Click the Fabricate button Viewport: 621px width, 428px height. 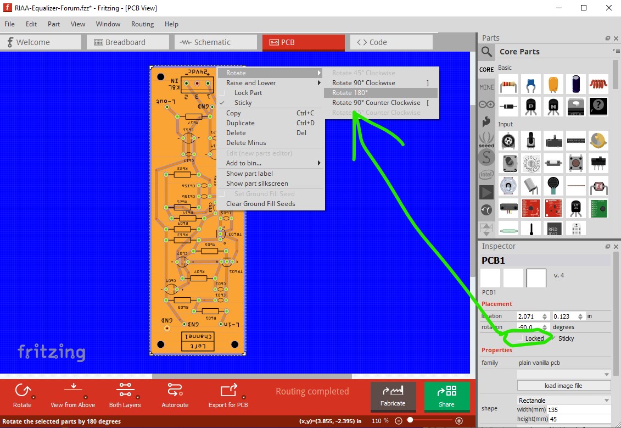(393, 397)
